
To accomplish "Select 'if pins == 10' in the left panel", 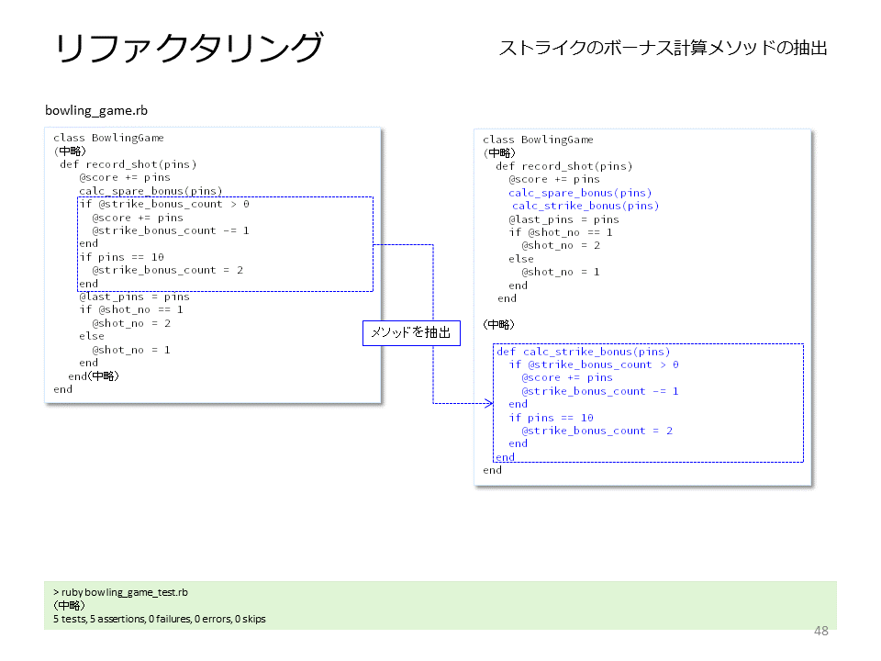I will (121, 257).
